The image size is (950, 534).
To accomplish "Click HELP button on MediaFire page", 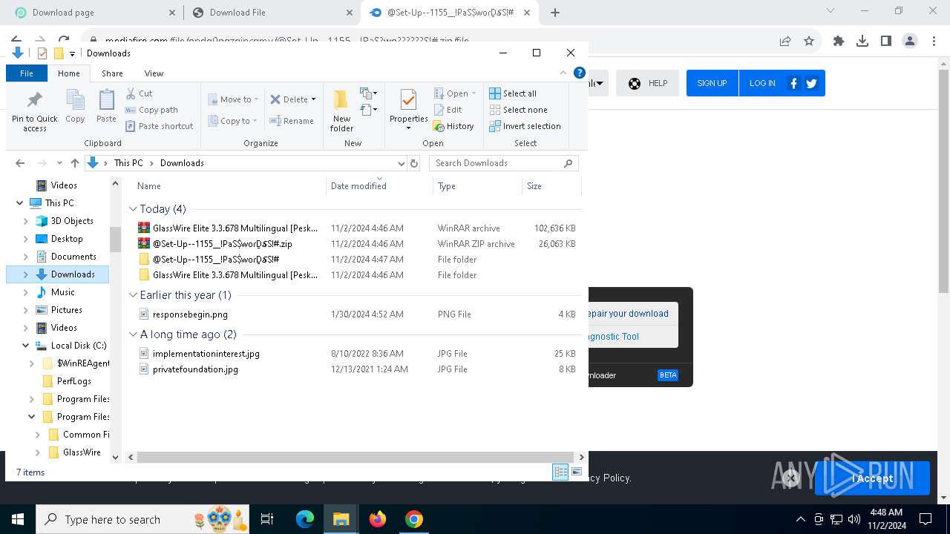I will pos(647,83).
